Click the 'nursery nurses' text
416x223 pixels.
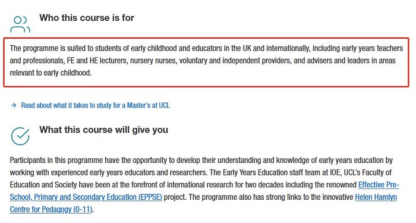153,61
